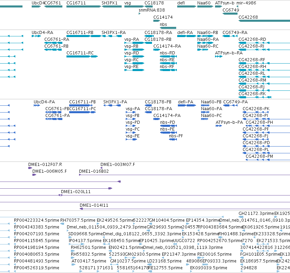
Task: Click the DME1-014I11 clone label
Action: 94,205
